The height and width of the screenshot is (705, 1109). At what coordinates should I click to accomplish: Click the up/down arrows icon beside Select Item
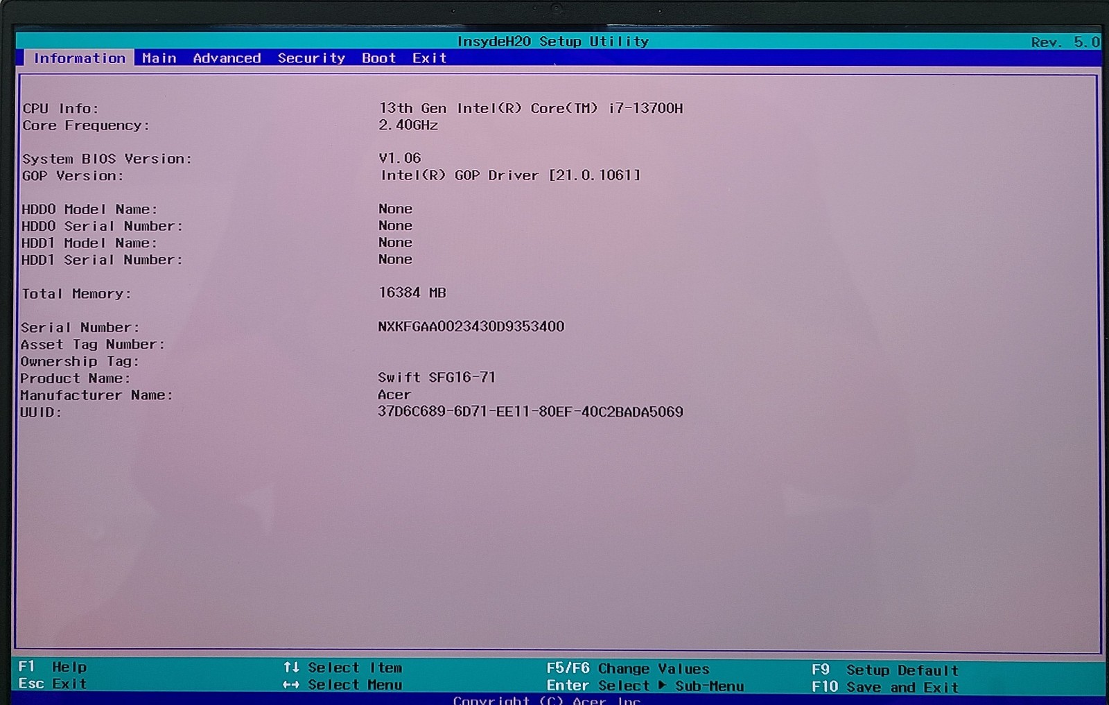coord(291,668)
